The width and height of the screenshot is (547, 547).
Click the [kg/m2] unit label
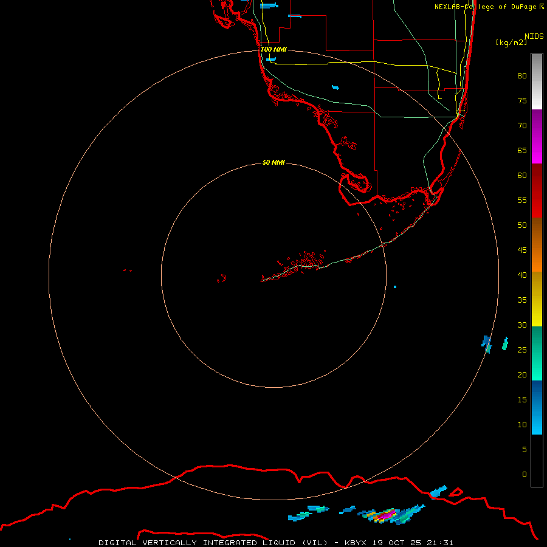click(x=511, y=43)
